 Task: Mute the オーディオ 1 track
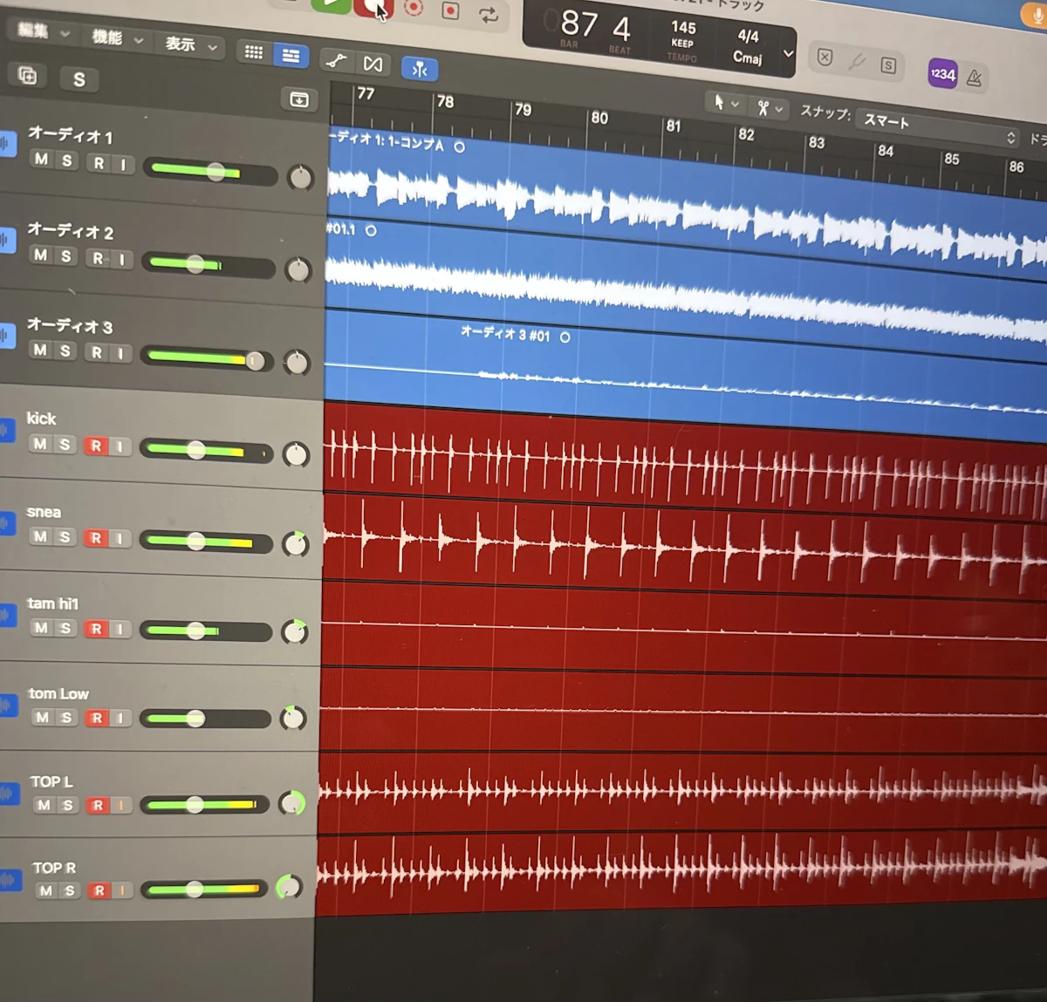tap(41, 159)
